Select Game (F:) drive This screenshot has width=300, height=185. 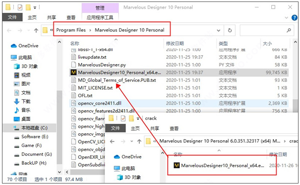[x=28, y=146]
